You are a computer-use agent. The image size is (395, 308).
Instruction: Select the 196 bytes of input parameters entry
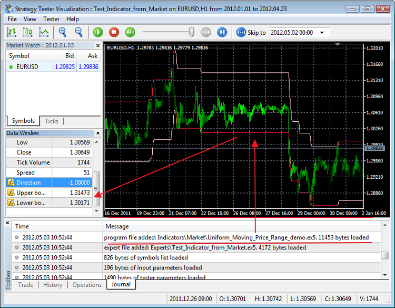pyautogui.click(x=196, y=267)
